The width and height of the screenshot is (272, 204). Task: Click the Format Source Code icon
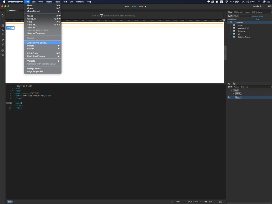[3, 45]
